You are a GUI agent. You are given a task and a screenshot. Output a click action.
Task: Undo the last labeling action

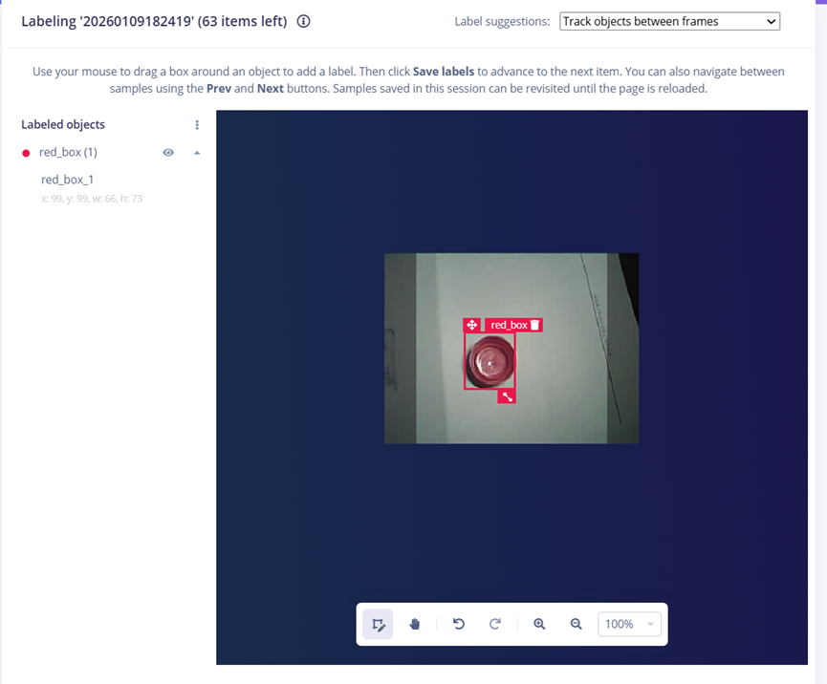[x=459, y=624]
